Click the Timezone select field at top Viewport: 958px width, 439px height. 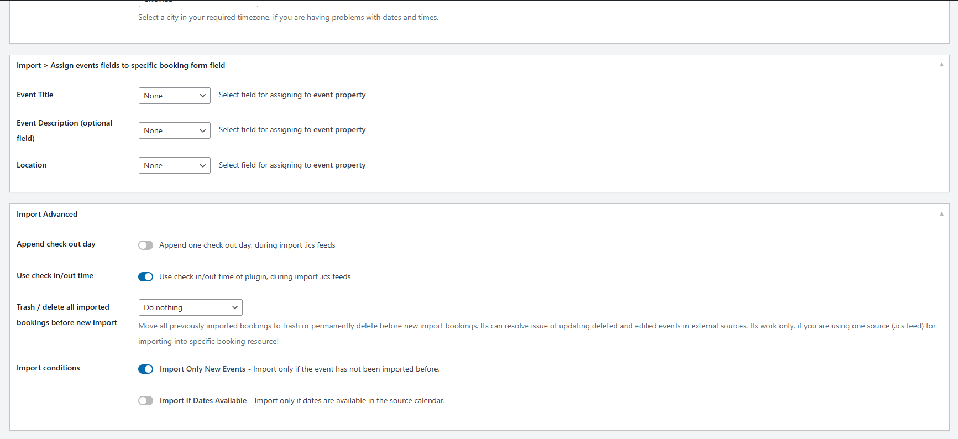tap(198, 3)
